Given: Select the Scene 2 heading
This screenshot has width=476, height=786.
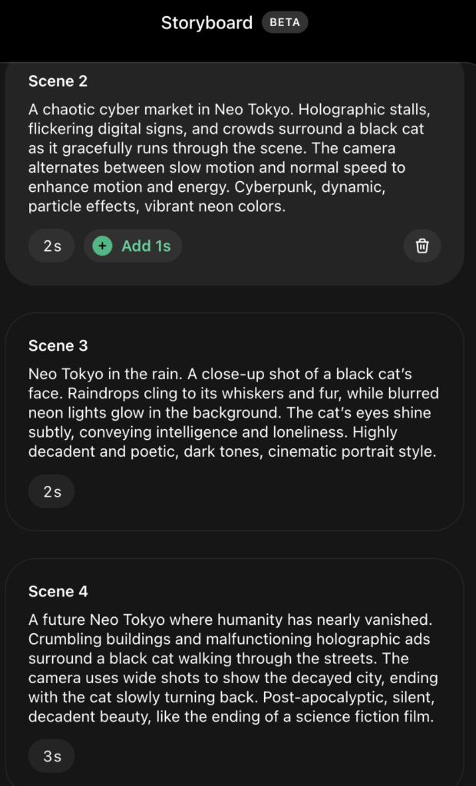Looking at the screenshot, I should point(58,81).
